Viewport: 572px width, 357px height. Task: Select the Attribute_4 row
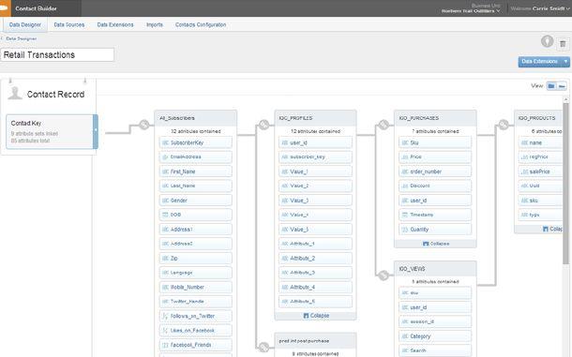(x=316, y=287)
